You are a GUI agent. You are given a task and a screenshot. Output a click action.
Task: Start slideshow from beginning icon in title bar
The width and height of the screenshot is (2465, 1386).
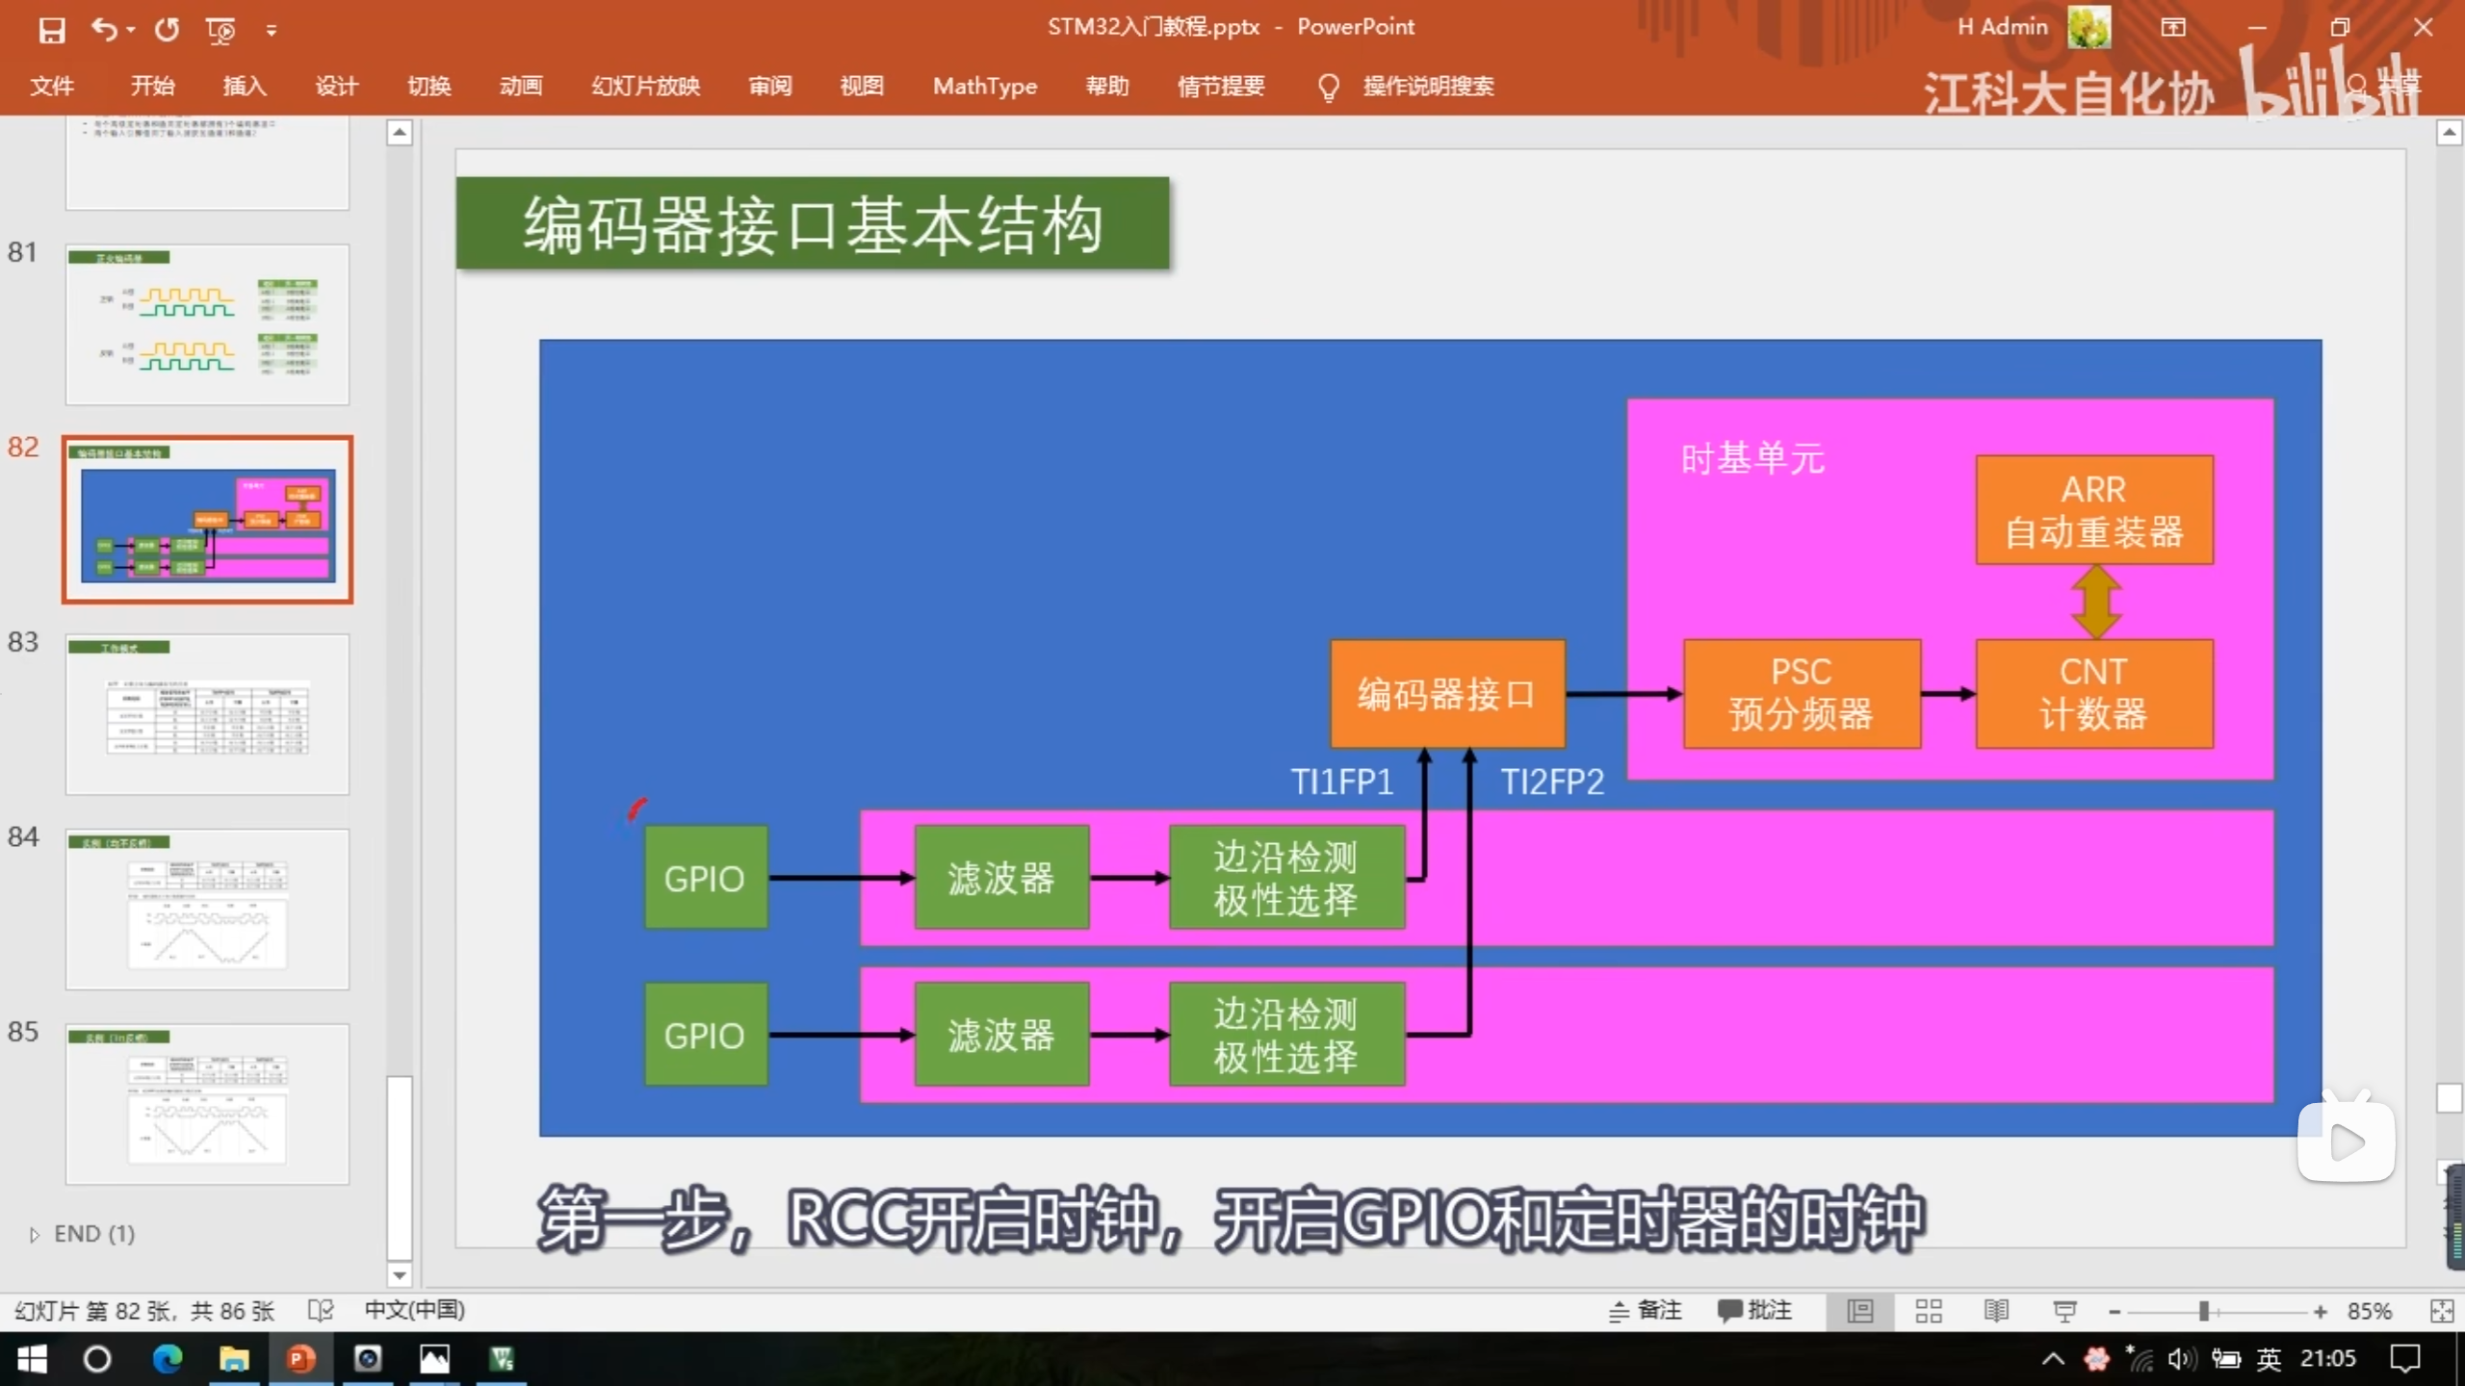(221, 31)
